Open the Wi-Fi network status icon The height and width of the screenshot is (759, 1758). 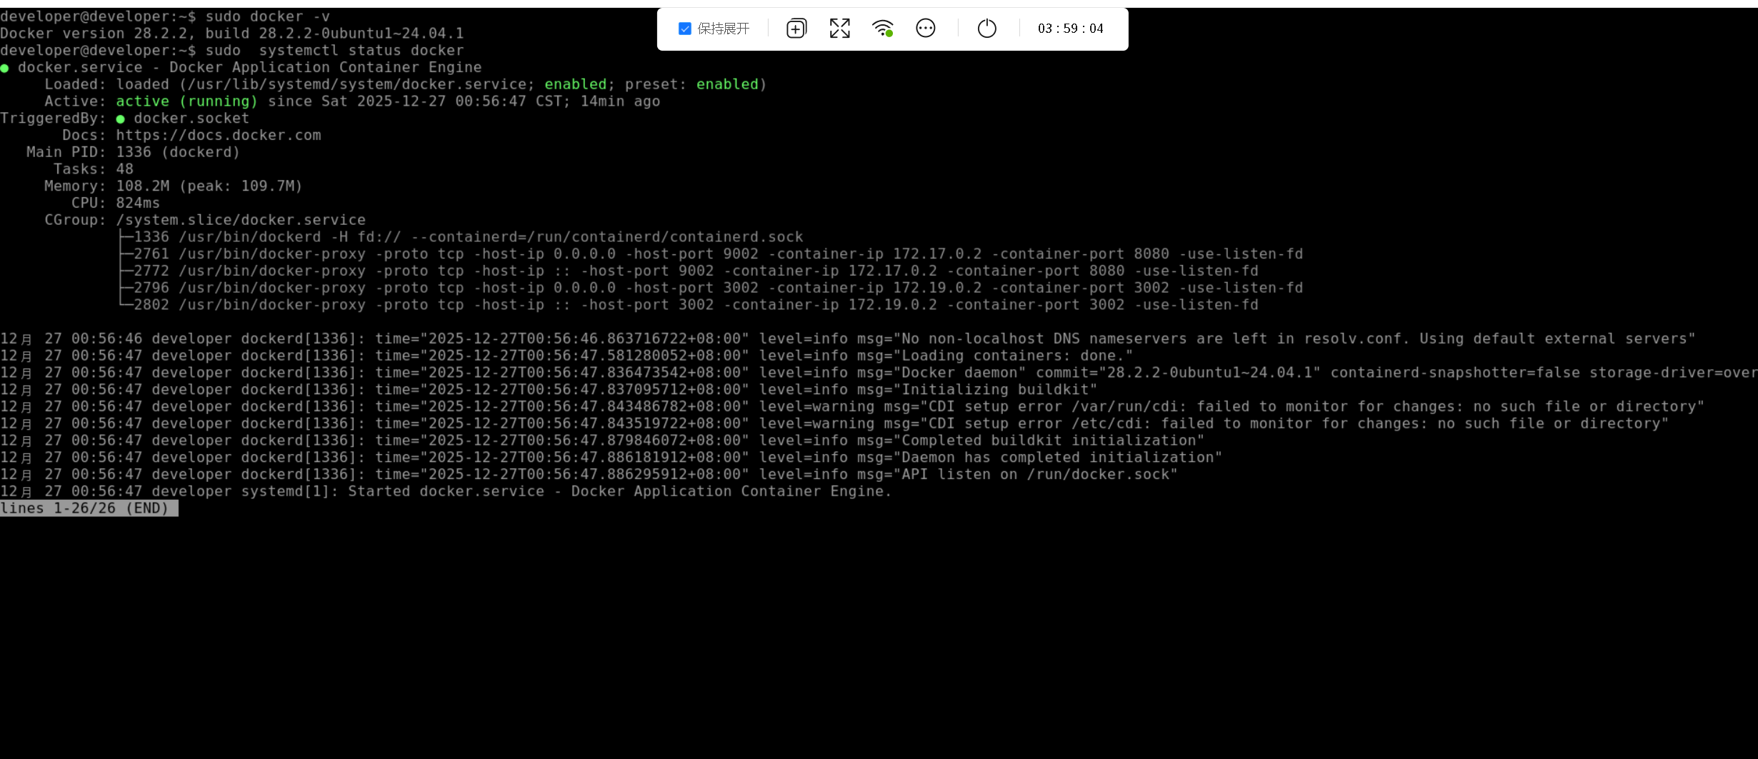pyautogui.click(x=883, y=29)
